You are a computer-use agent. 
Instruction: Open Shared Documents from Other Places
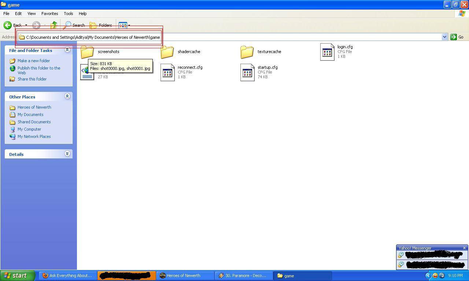pos(34,122)
